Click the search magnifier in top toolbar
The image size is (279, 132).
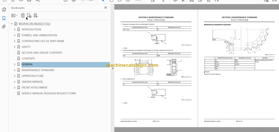38,1
